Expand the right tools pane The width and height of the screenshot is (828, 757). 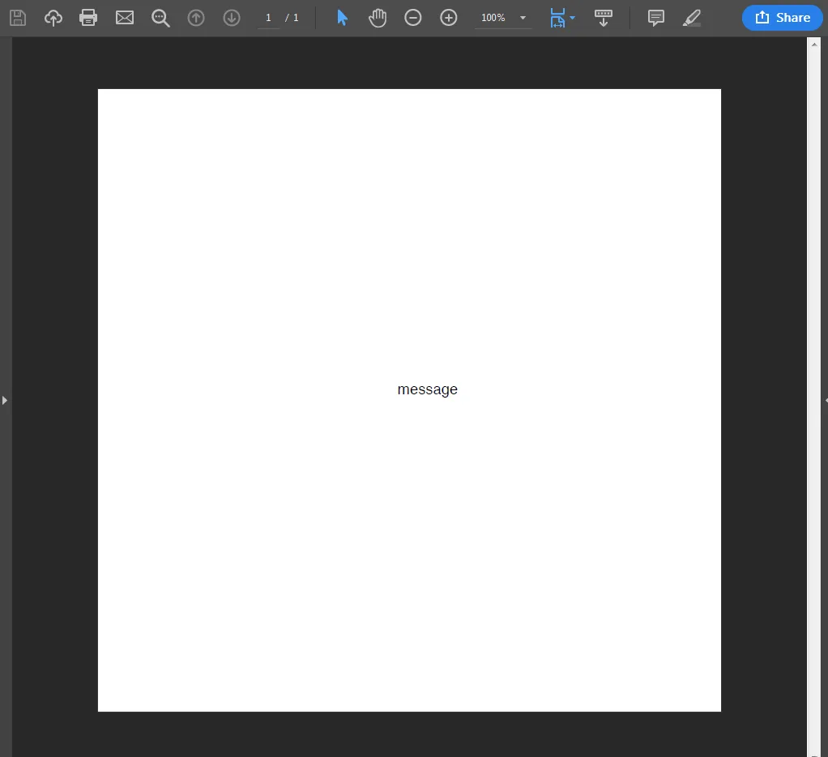point(826,401)
